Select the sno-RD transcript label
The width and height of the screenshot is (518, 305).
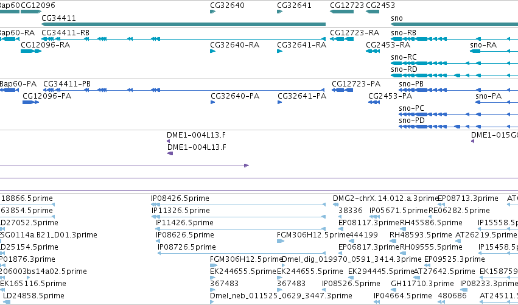[404, 69]
